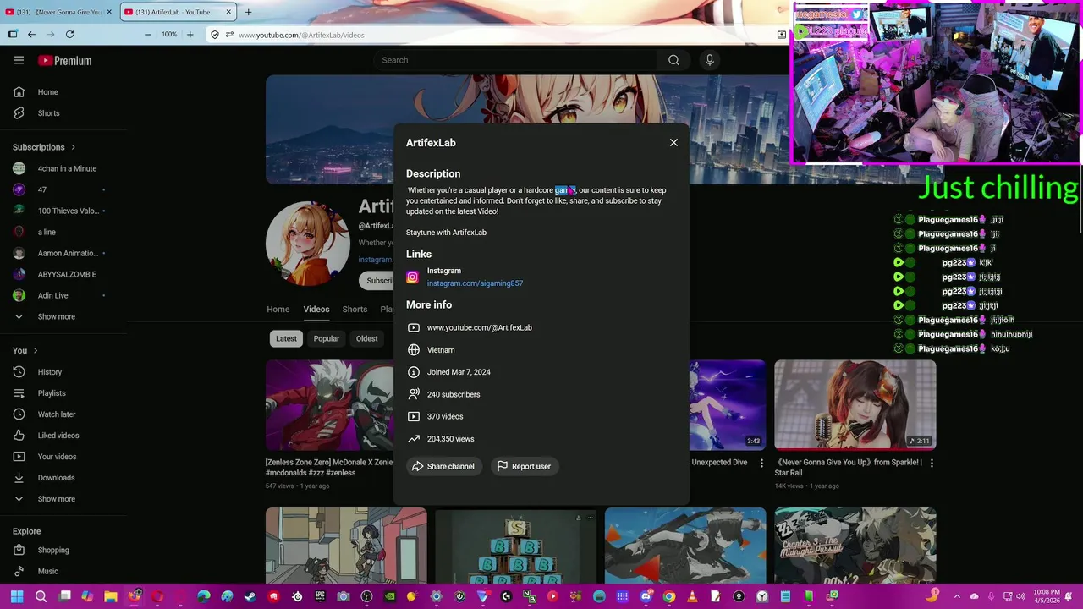The image size is (1083, 609).
Task: Open the YouTube hamburger guide menu
Action: coord(19,60)
